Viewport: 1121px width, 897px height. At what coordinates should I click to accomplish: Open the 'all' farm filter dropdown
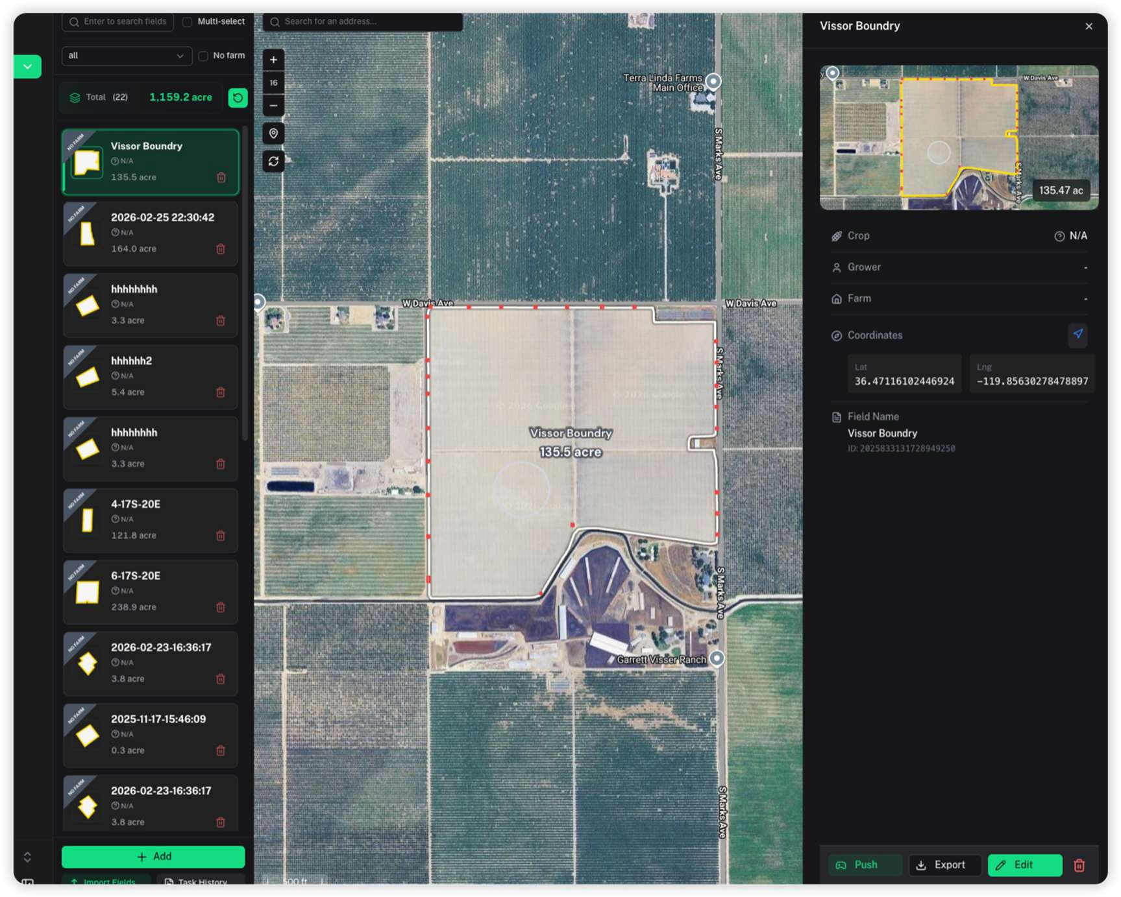pyautogui.click(x=126, y=56)
